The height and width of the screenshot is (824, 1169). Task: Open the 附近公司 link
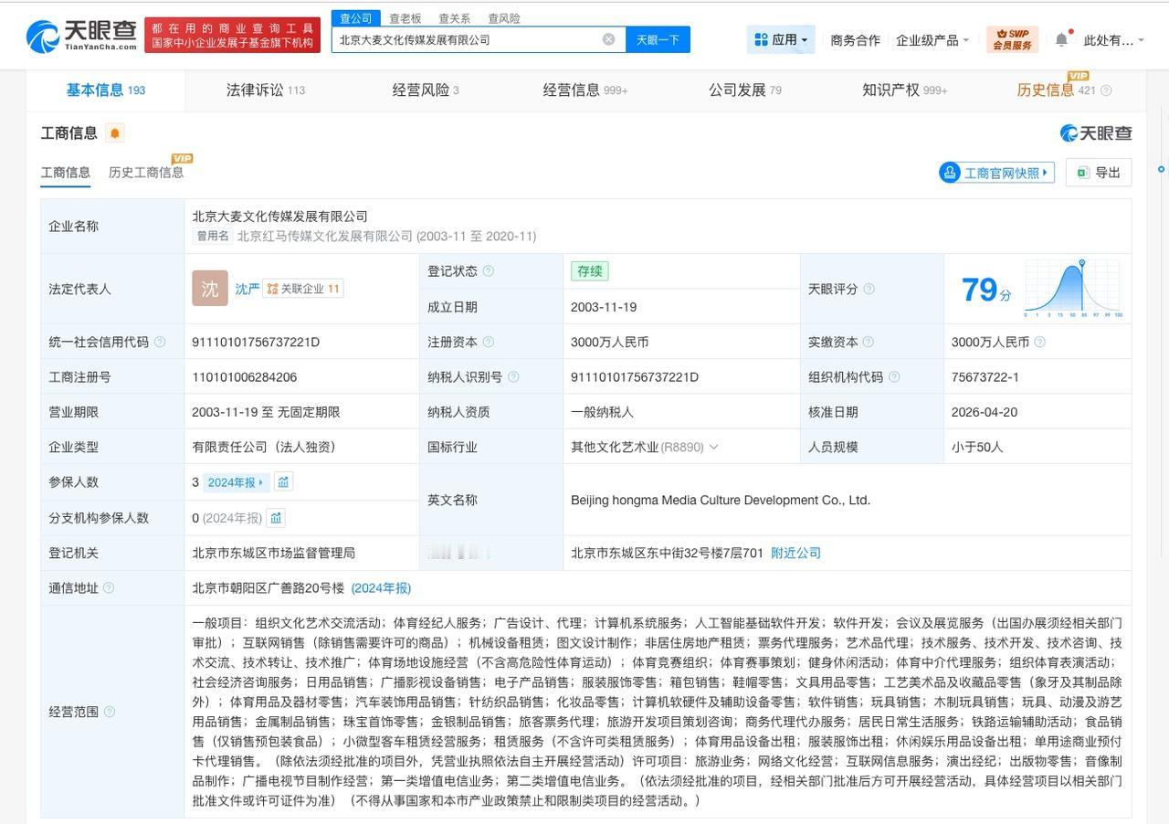pos(796,553)
